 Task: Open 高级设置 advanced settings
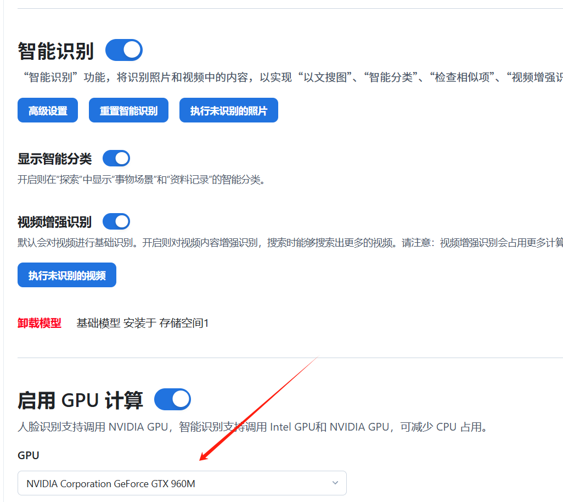(48, 110)
